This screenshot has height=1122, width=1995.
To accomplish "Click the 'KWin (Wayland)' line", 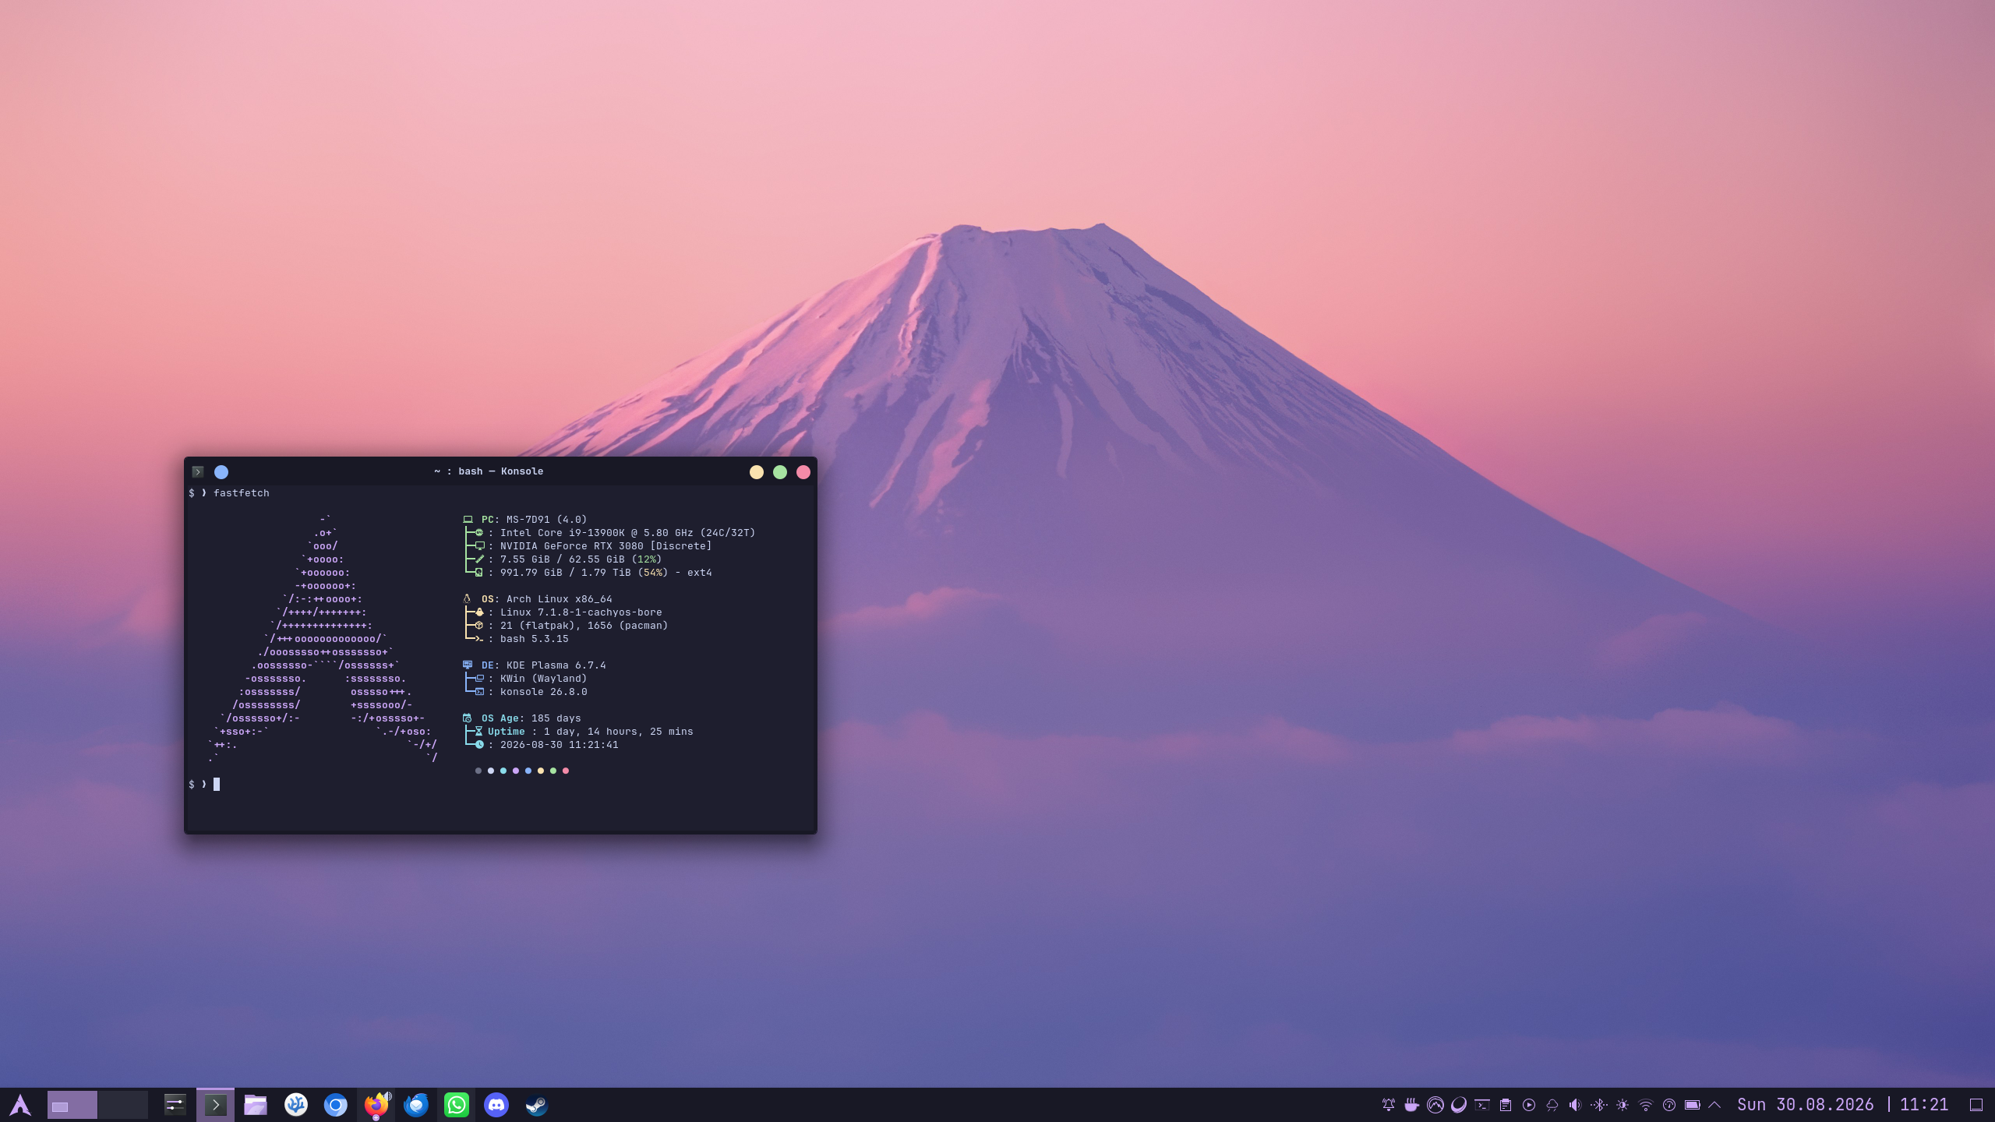I will tap(526, 679).
